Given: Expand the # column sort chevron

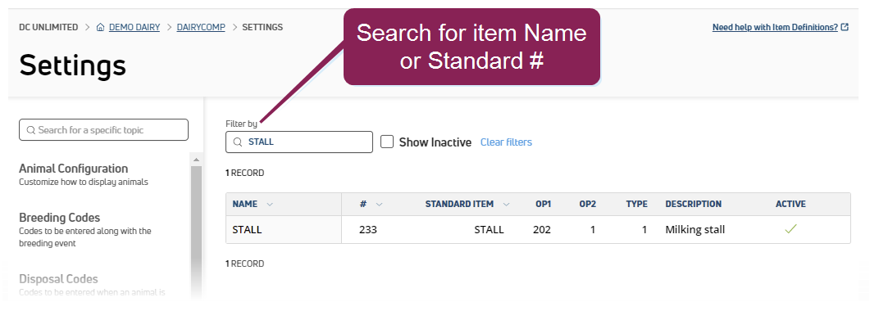Looking at the screenshot, I should (379, 204).
